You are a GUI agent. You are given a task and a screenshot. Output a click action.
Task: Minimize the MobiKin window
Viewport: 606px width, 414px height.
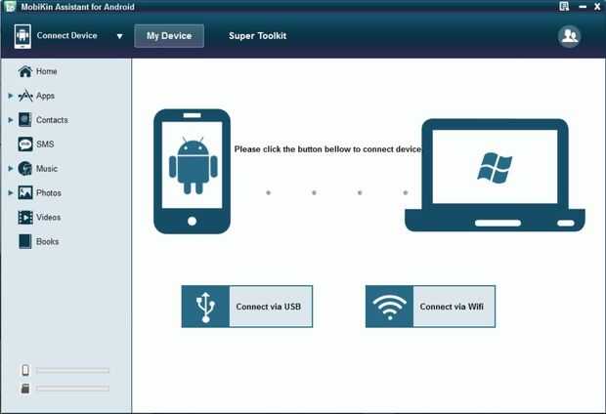click(x=583, y=6)
